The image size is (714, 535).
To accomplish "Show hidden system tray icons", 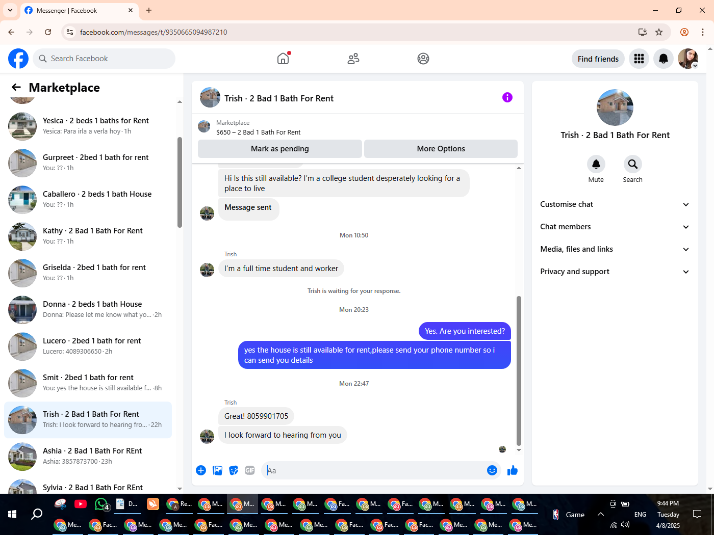I will 601,514.
